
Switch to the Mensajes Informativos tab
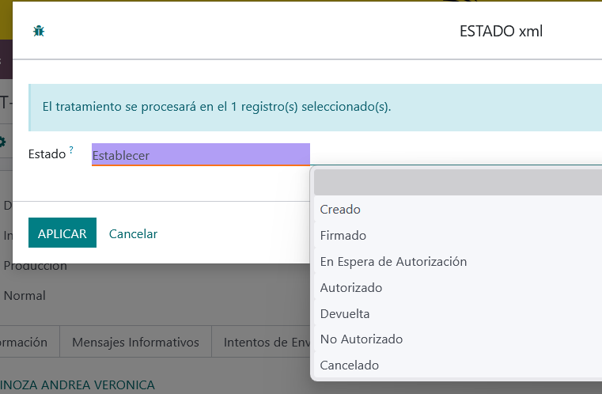134,343
